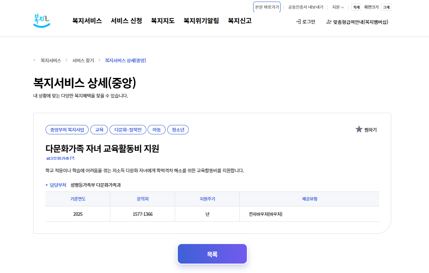
Task: Click the breadcrumb arrow after 복지서비스
Action: click(66, 60)
